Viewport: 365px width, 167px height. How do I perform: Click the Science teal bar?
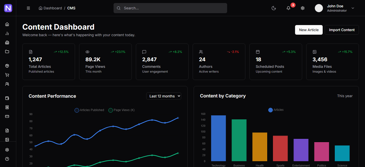(342, 153)
